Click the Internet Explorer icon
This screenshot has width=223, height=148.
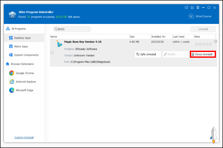[12, 82]
